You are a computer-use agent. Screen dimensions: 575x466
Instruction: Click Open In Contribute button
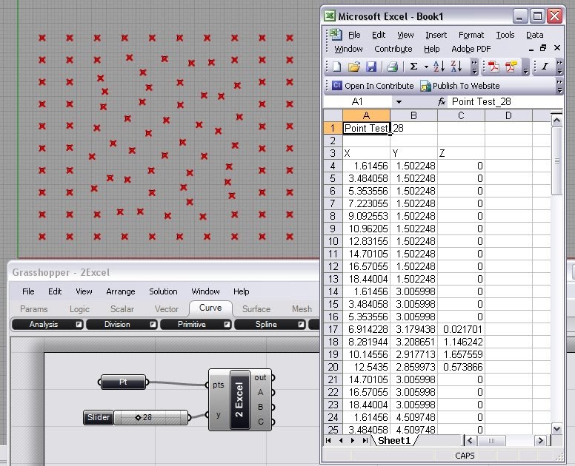373,86
